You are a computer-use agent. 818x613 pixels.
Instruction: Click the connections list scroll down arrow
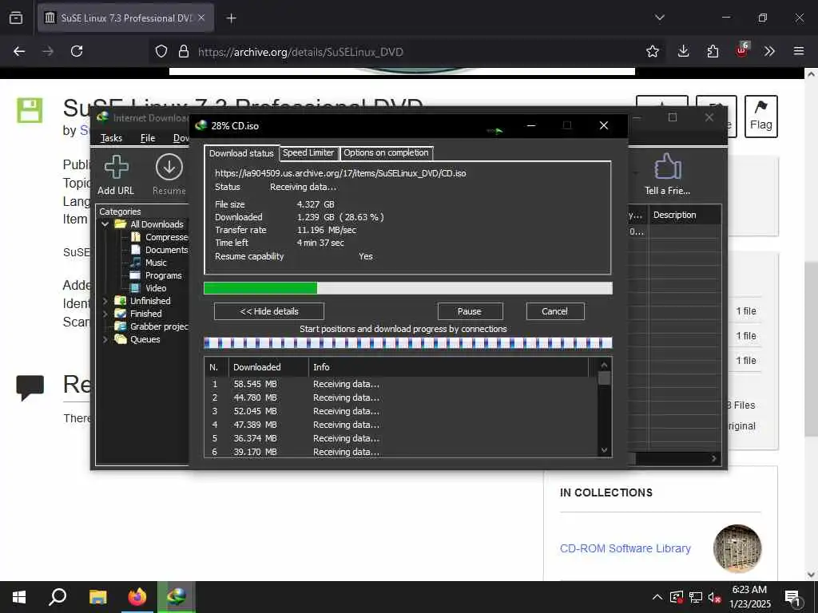(x=604, y=450)
